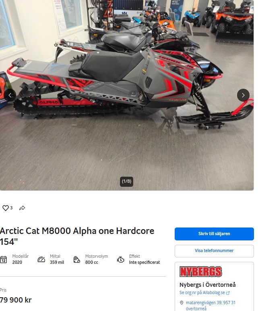Show the next photo with right arrow
This screenshot has width=258, height=311.
[243, 95]
